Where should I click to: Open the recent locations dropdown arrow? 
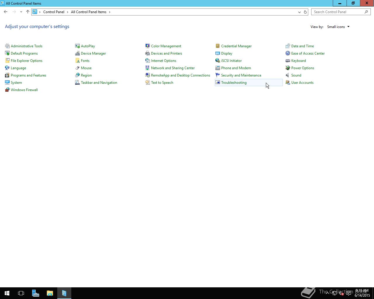coord(21,12)
